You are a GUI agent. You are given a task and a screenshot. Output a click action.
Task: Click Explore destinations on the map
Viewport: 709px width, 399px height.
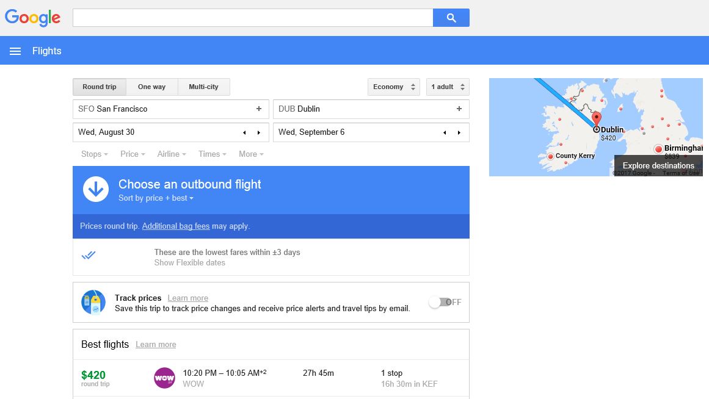[658, 165]
